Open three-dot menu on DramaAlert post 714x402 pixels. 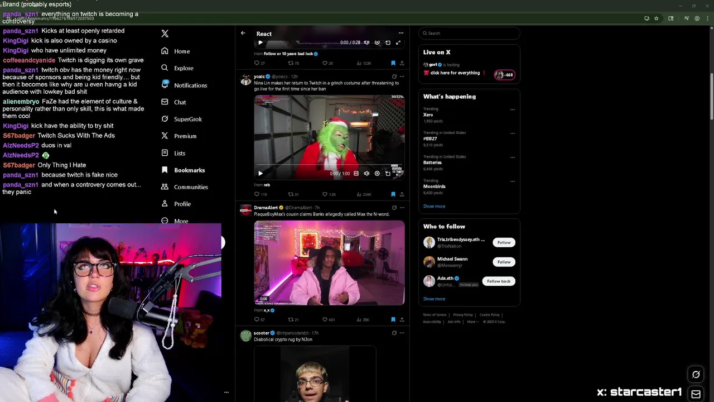click(402, 208)
